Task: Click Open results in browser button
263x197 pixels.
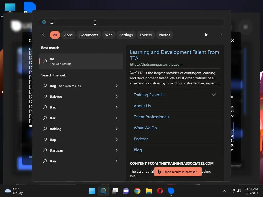Action: pyautogui.click(x=178, y=172)
